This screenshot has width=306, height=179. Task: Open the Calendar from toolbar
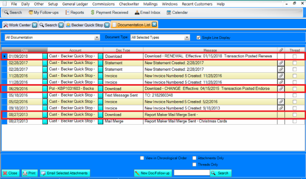(x=169, y=13)
